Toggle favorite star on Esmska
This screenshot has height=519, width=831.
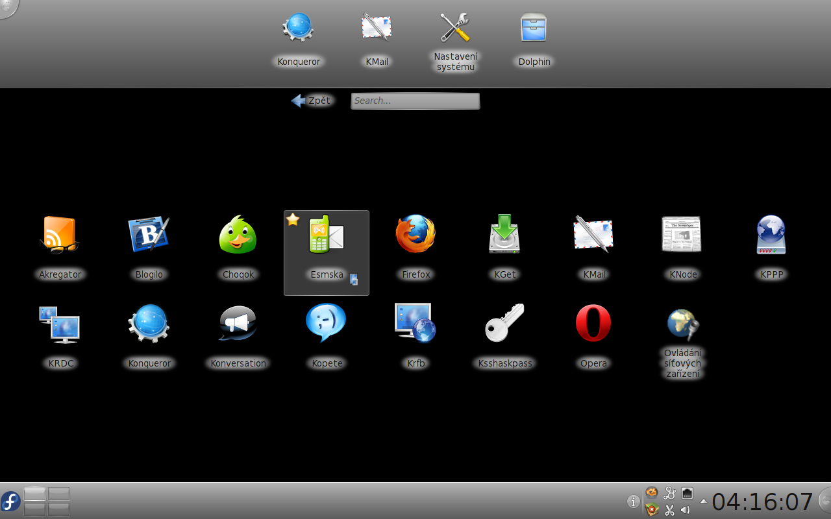[x=293, y=219]
